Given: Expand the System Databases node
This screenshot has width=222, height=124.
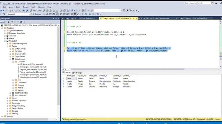Looking at the screenshot, I should pyautogui.click(x=5, y=31).
